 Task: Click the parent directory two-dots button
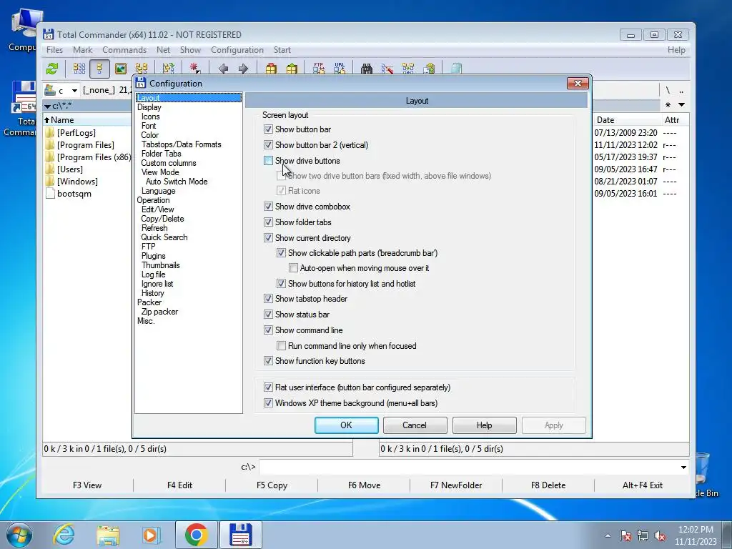coord(681,90)
